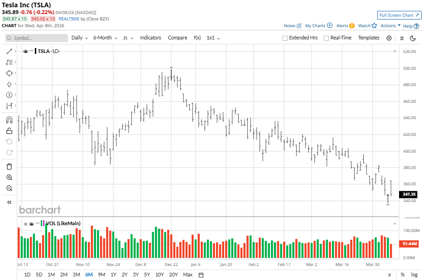Image resolution: width=423 pixels, height=280 pixels.
Task: Select the shapes drawing tool
Action: click(9, 73)
